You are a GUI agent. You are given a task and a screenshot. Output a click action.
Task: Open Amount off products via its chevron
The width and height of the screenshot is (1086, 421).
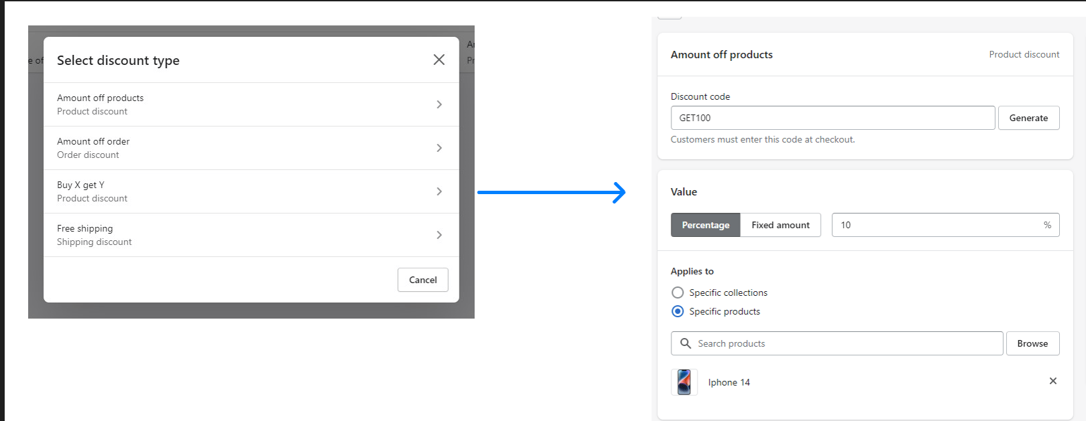click(x=439, y=104)
